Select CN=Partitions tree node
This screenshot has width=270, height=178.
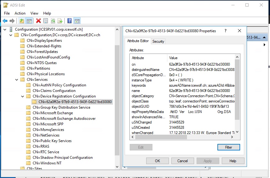[x=38, y=68]
